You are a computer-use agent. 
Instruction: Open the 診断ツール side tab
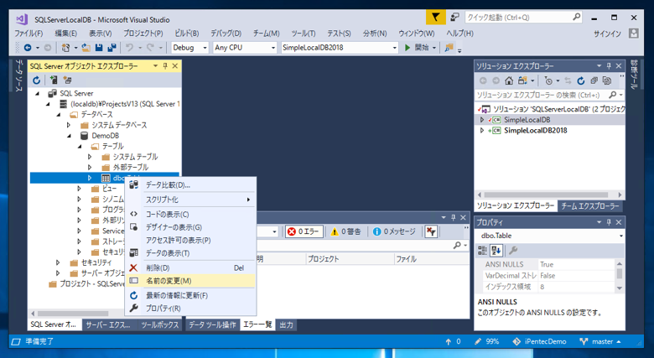click(x=634, y=75)
